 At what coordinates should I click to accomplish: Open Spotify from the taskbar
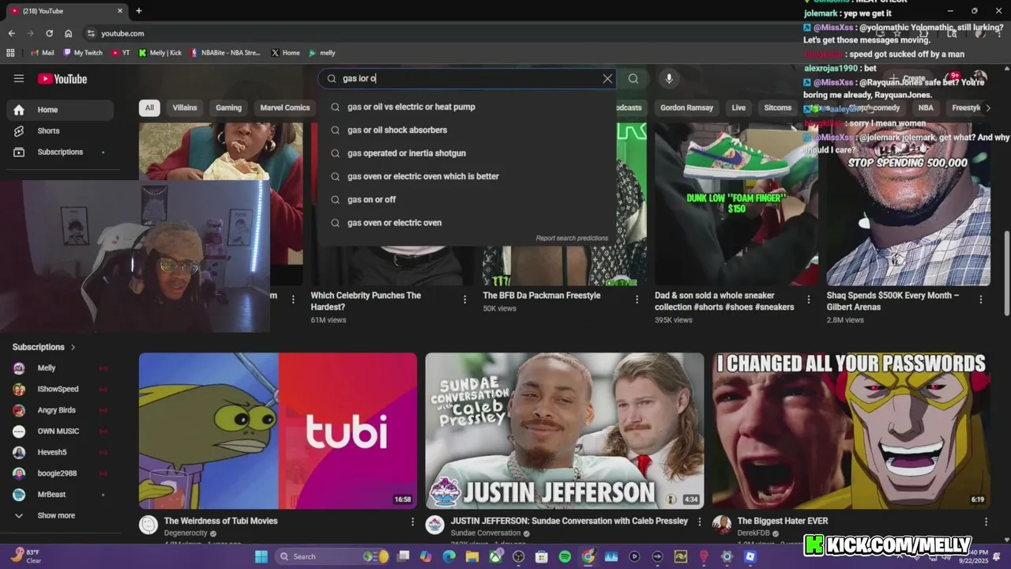[565, 556]
